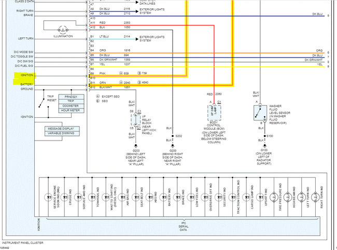This screenshot has height=250, width=337.
Task: Click the DIC MODE SW label
Action: [23, 52]
